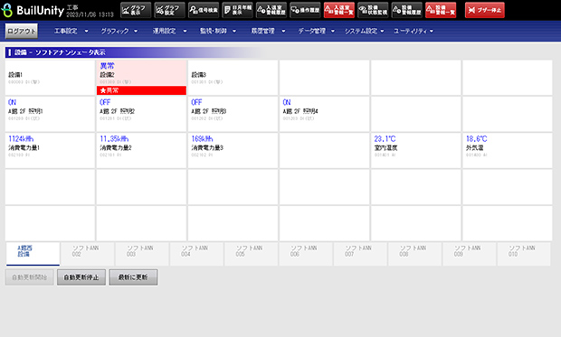Viewport: 561px width, 337px height.
Task: Click the 最新に更新 refresh button
Action: 133,277
